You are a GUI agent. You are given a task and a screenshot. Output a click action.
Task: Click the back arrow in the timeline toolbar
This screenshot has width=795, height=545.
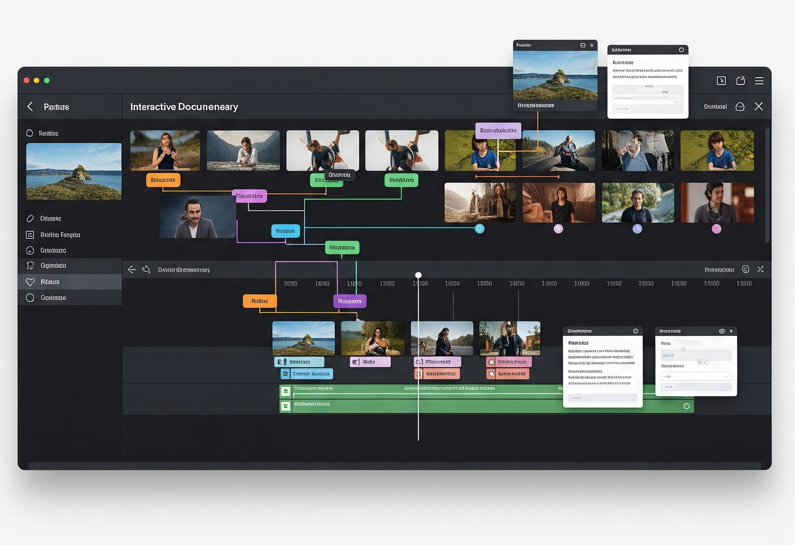click(x=132, y=270)
